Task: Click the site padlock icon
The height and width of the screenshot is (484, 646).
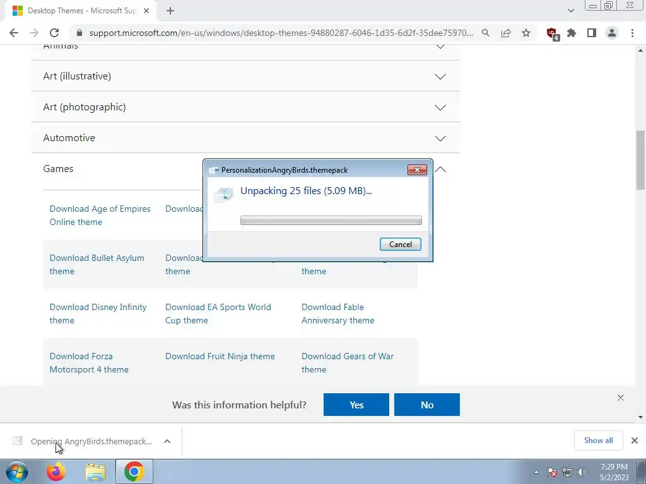Action: tap(79, 33)
